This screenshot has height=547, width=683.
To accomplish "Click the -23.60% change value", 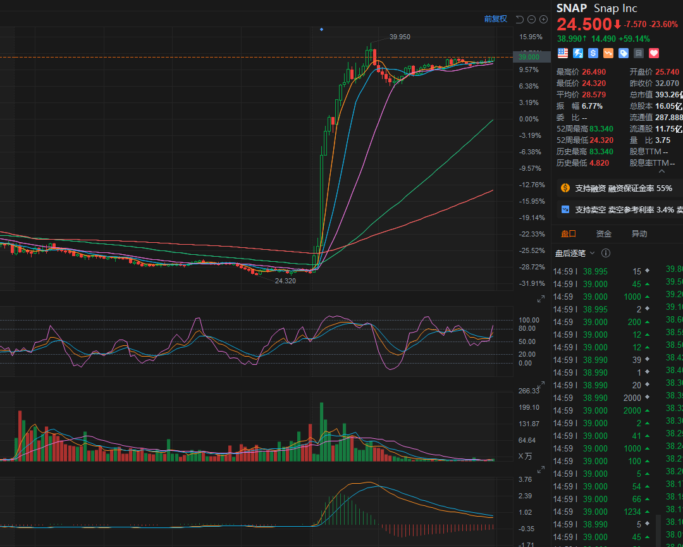I will (x=663, y=25).
